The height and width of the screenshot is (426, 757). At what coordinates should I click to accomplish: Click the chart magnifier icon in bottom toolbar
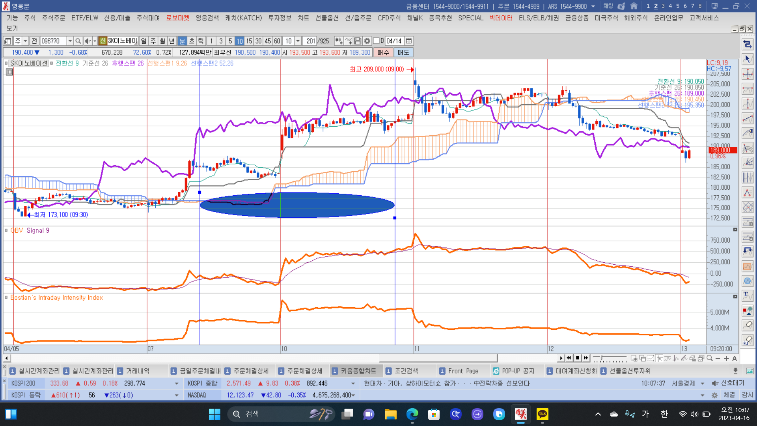click(x=710, y=358)
